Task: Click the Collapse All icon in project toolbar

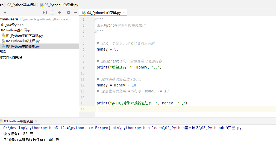Action: point(59,13)
